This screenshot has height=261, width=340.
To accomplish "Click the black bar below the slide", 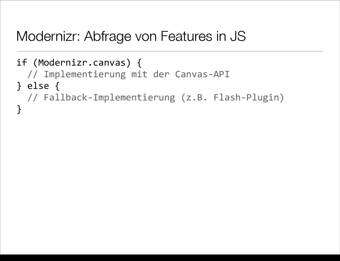I will click(x=170, y=258).
